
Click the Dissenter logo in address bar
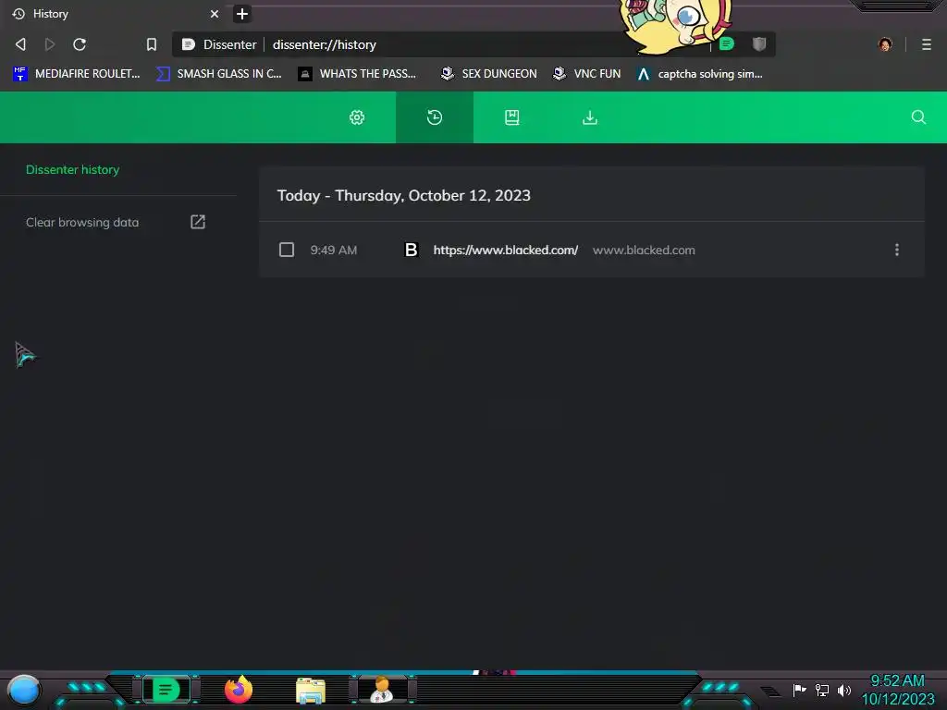(x=189, y=44)
